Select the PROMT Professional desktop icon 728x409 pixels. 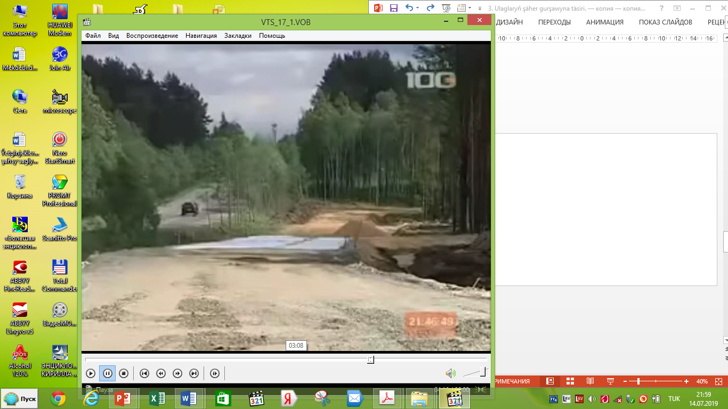[x=60, y=190]
